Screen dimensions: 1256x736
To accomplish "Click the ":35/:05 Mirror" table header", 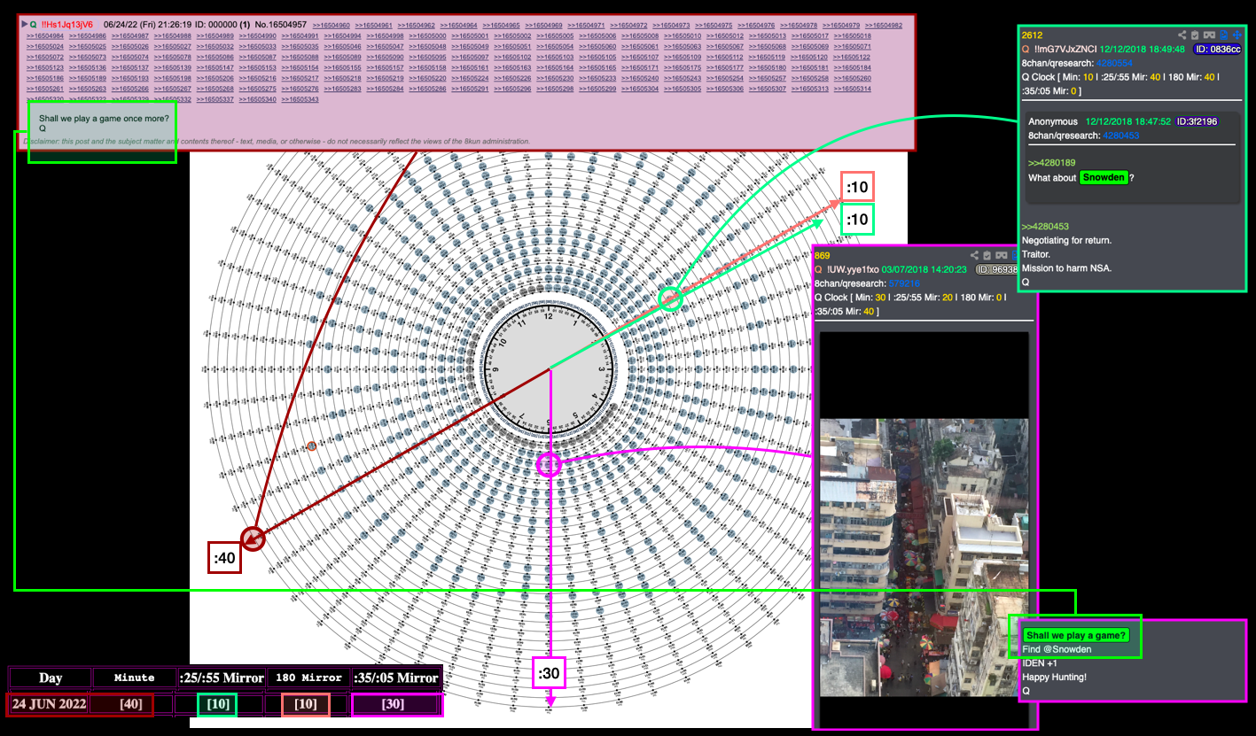I will [x=396, y=678].
